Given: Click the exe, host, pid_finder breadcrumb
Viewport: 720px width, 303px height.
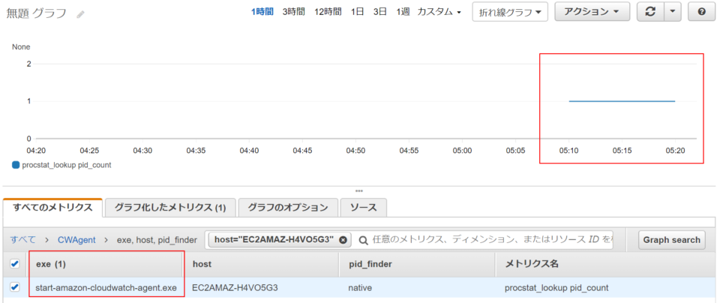Looking at the screenshot, I should (x=157, y=240).
